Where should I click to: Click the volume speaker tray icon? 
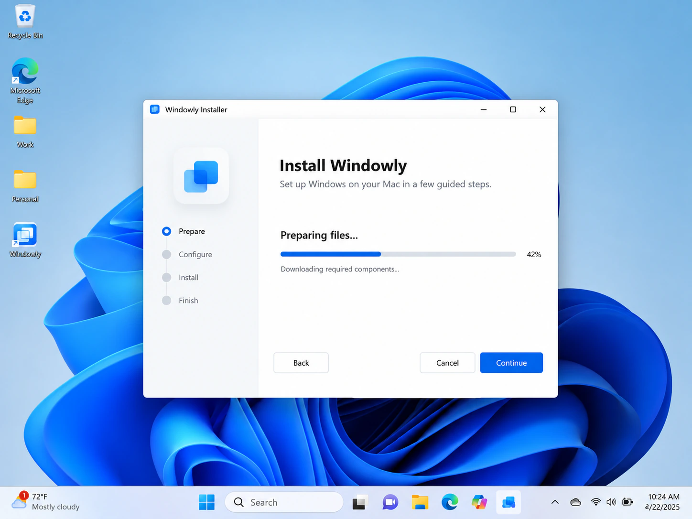(x=611, y=502)
